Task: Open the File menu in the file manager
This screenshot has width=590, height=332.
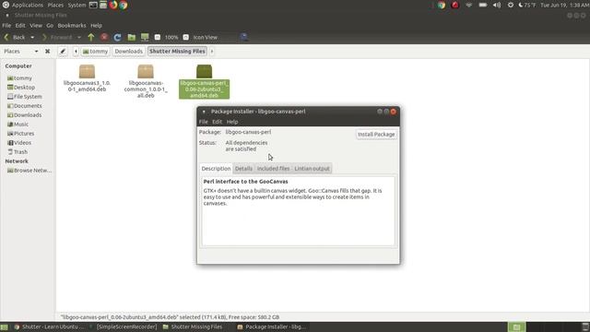Action: (x=6, y=25)
